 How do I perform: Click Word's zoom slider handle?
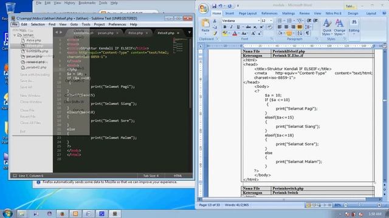click(x=360, y=205)
